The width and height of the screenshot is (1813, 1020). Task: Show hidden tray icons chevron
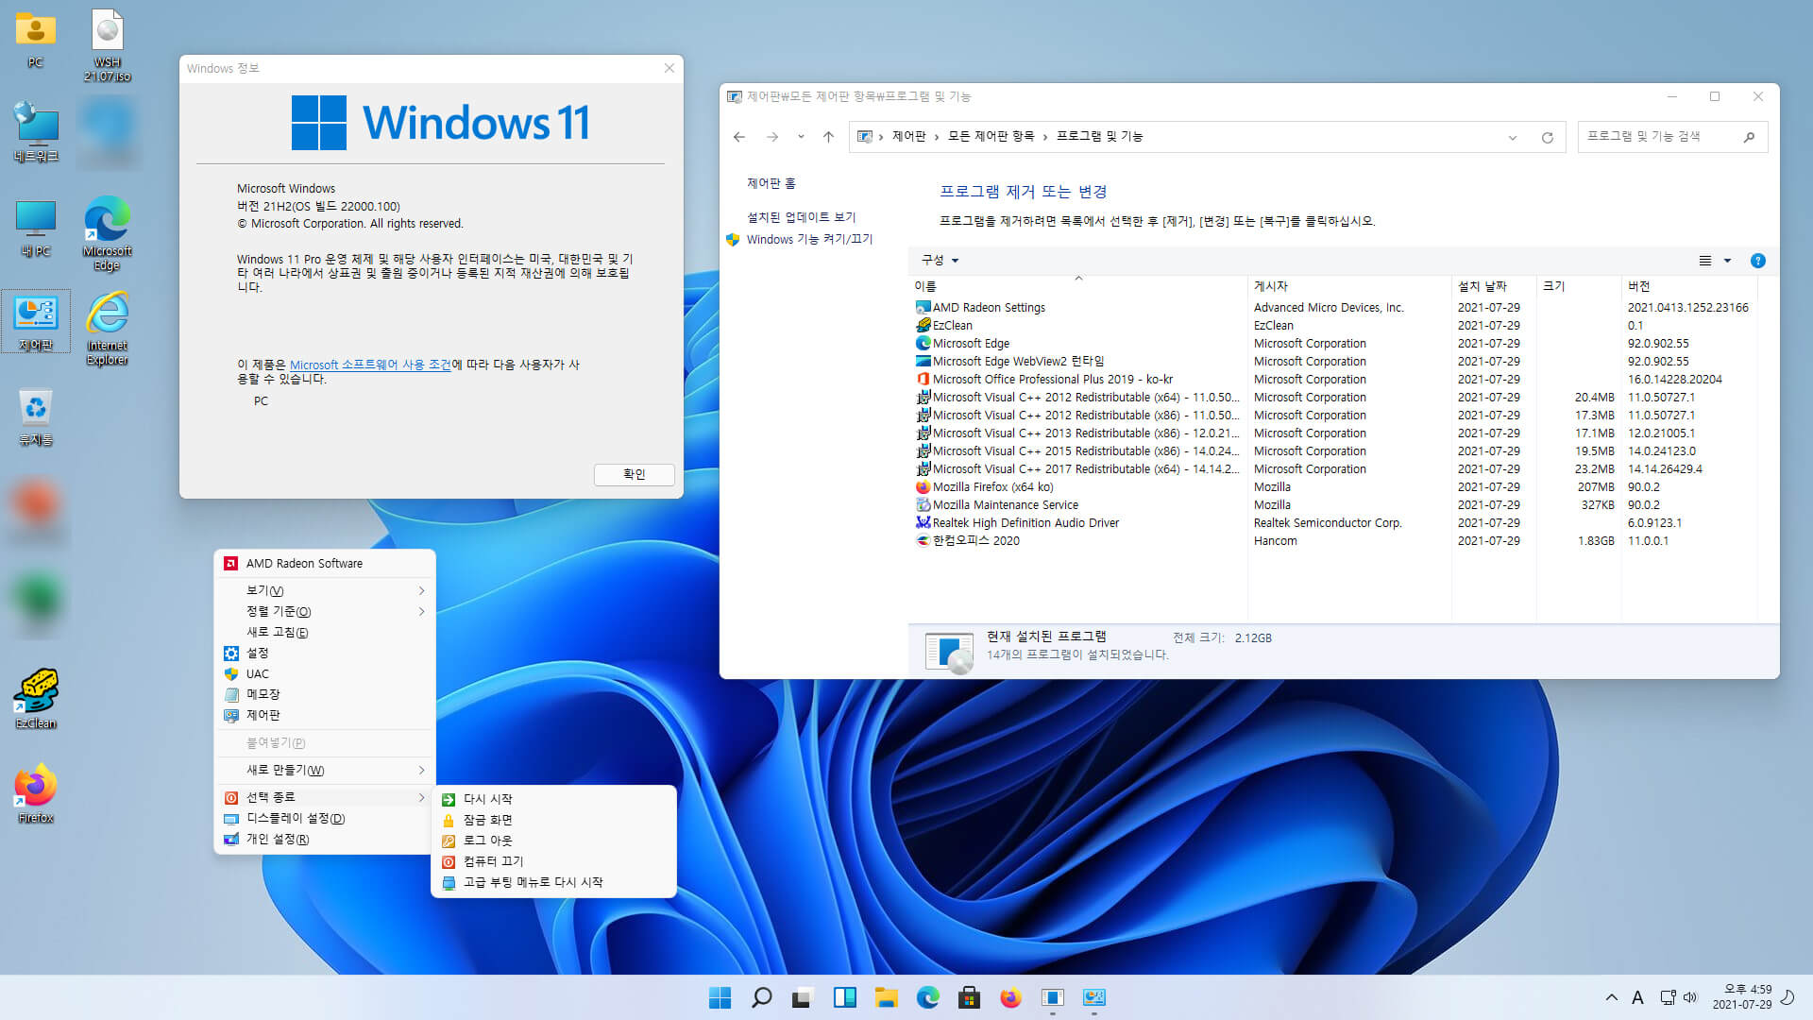pyautogui.click(x=1611, y=997)
